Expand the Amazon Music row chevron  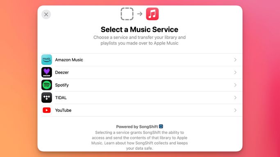(235, 60)
